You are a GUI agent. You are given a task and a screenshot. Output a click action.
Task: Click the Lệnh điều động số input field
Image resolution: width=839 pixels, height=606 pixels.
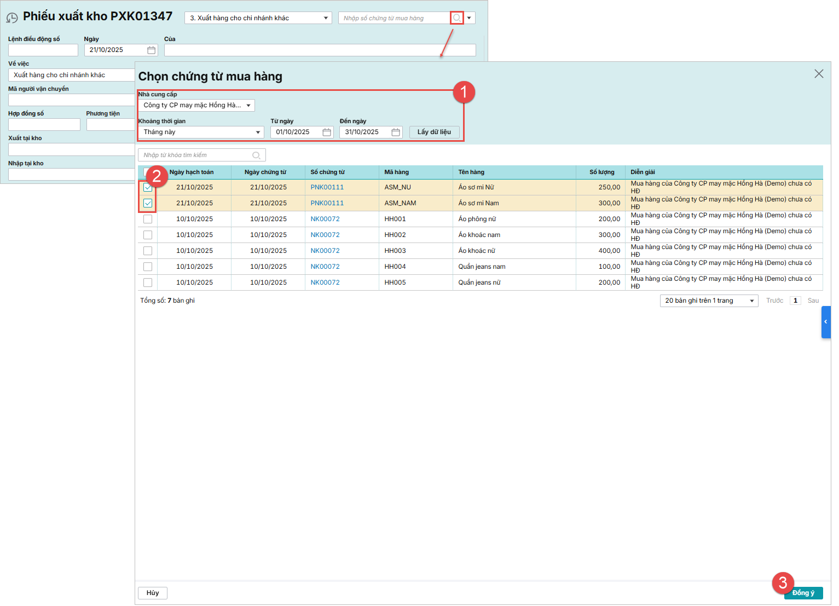click(43, 50)
